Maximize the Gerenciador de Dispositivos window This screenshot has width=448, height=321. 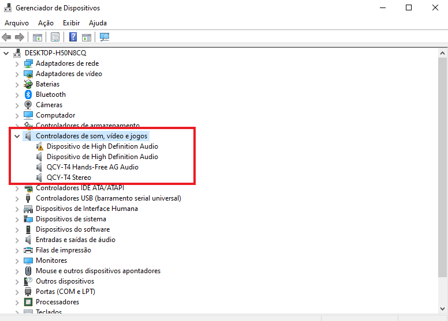tap(409, 7)
